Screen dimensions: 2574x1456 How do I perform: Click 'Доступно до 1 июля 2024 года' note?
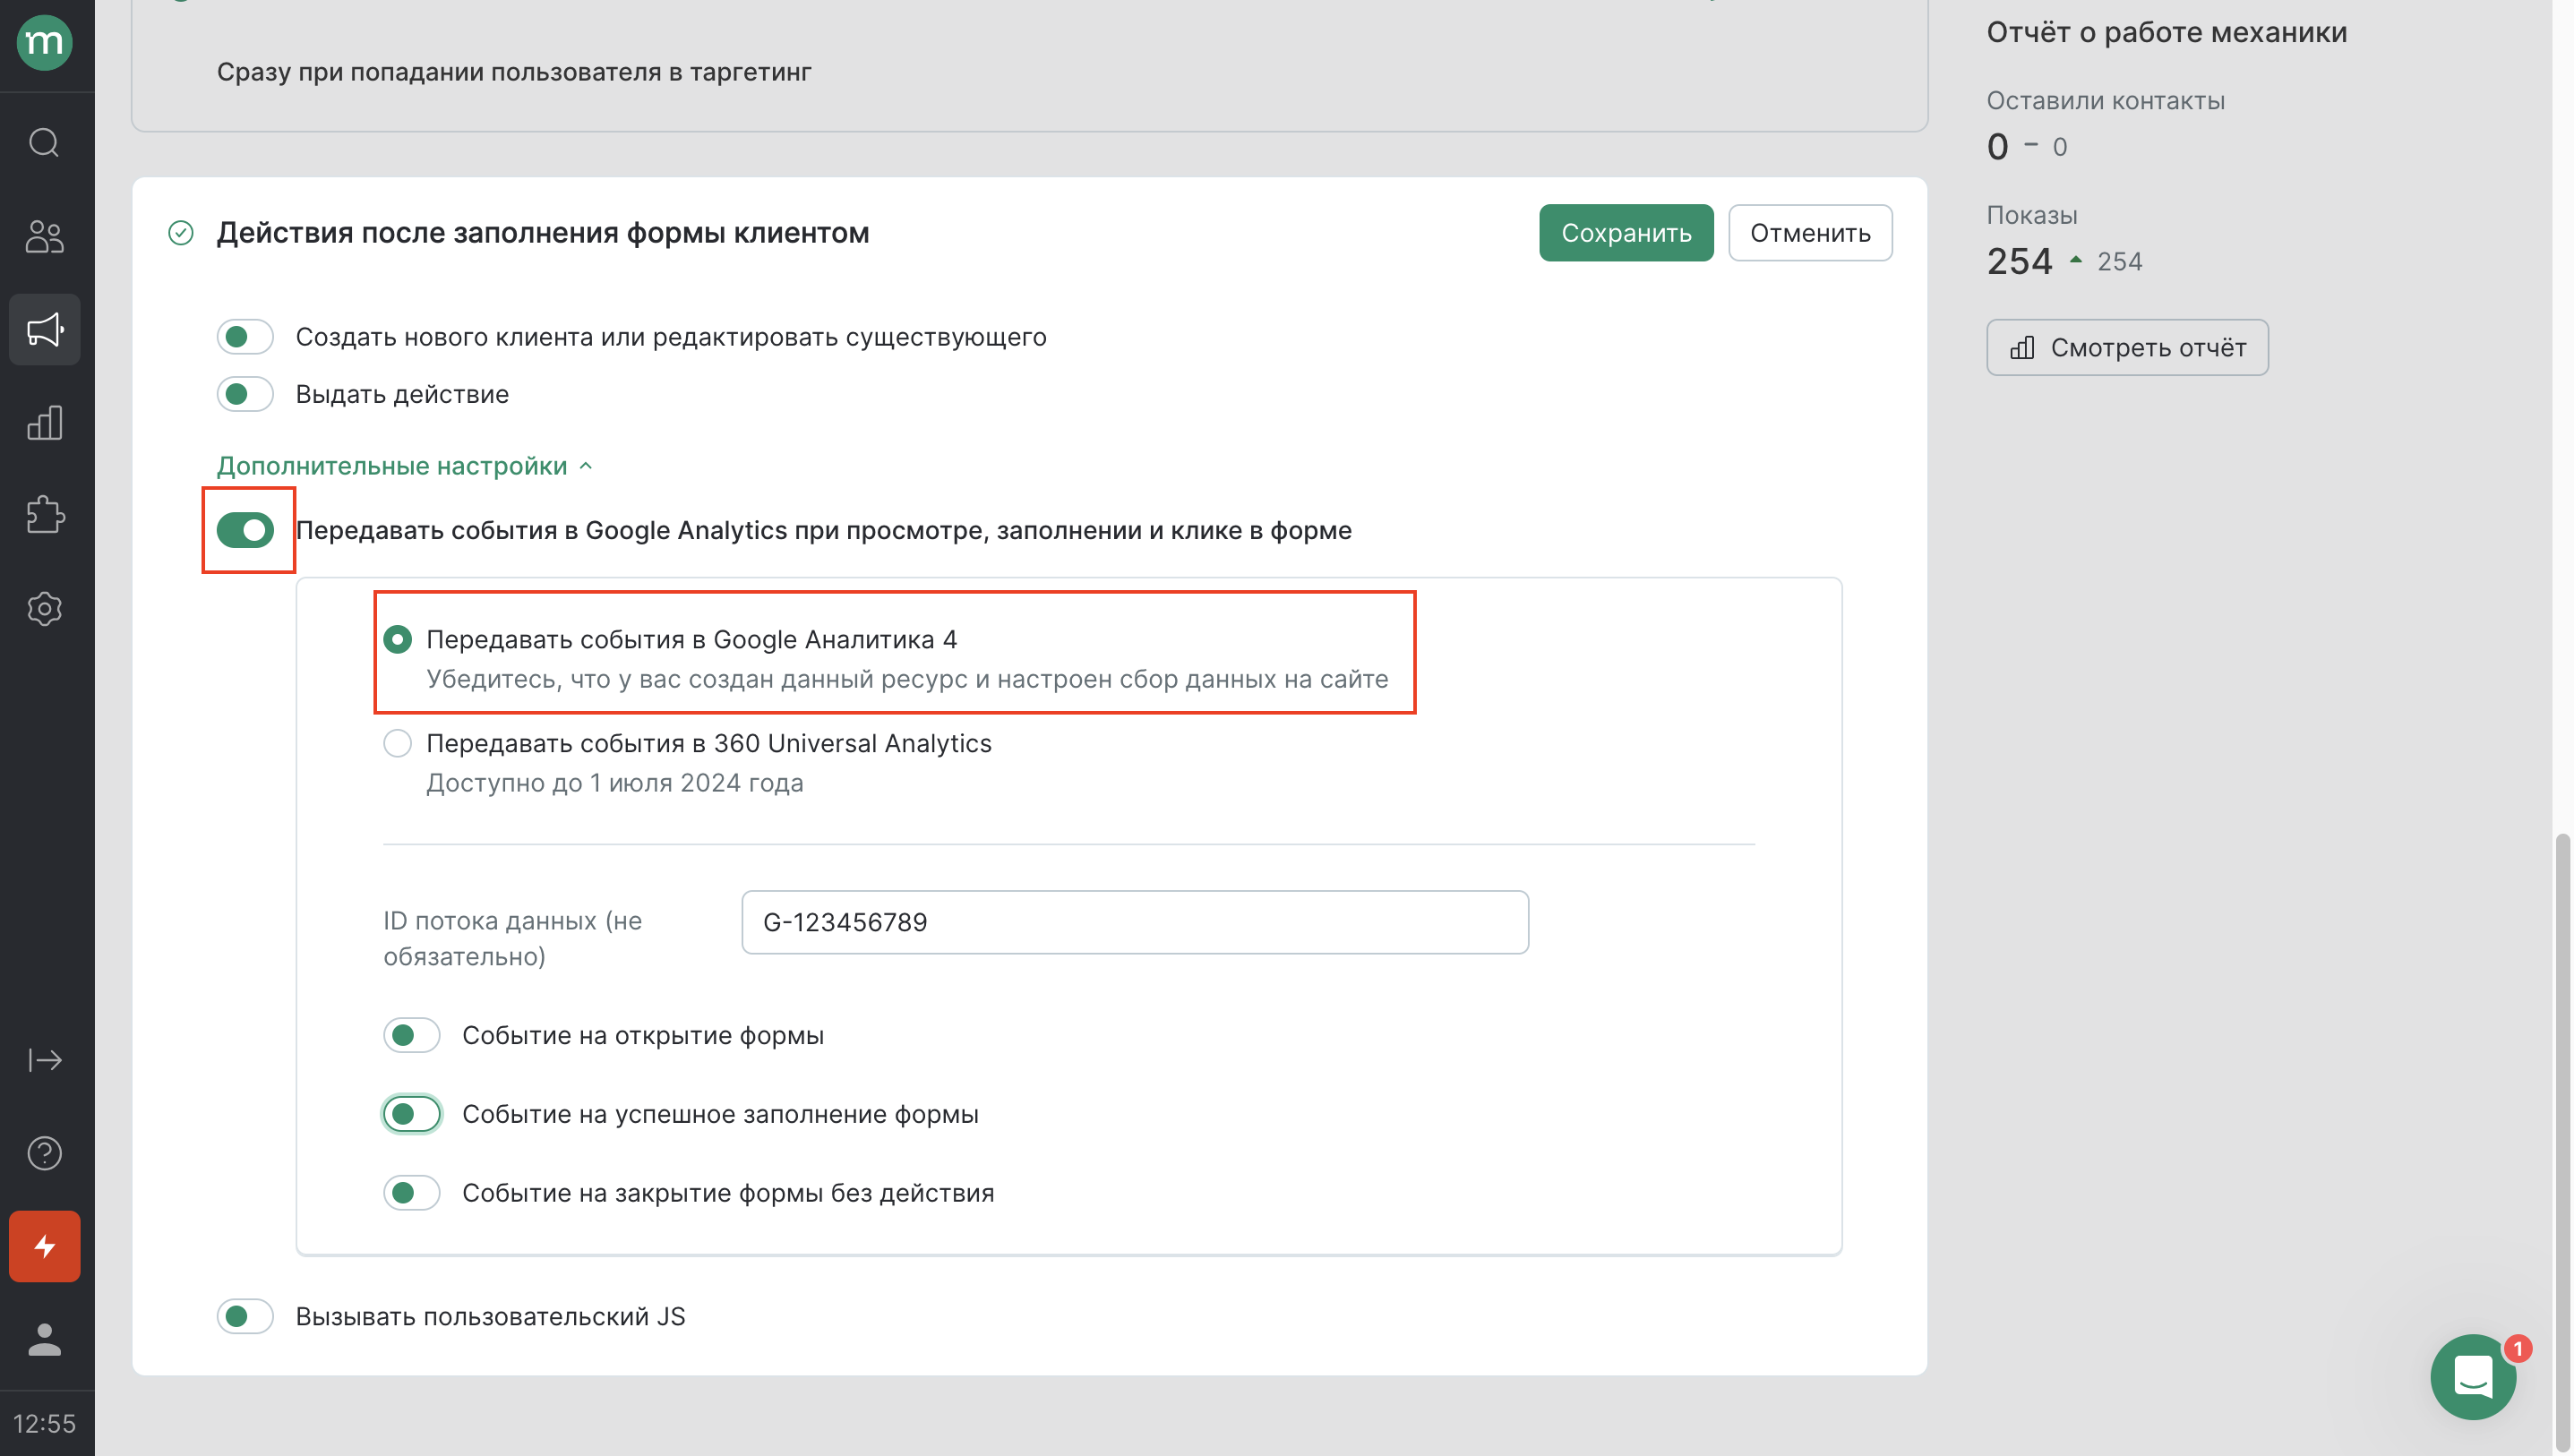point(614,783)
